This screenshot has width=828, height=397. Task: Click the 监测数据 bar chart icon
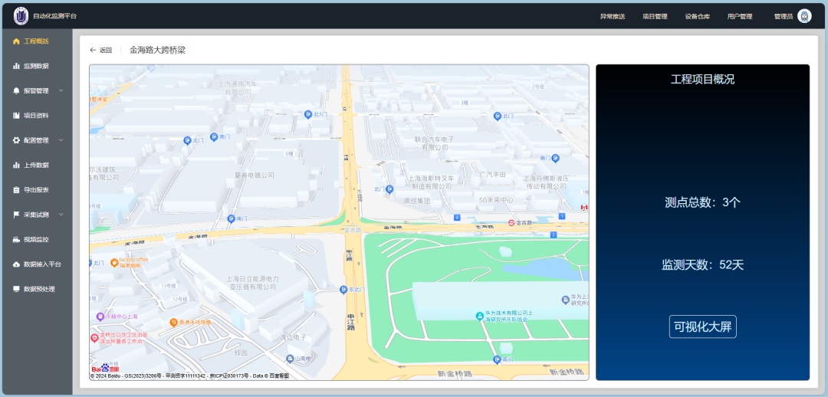tap(16, 66)
